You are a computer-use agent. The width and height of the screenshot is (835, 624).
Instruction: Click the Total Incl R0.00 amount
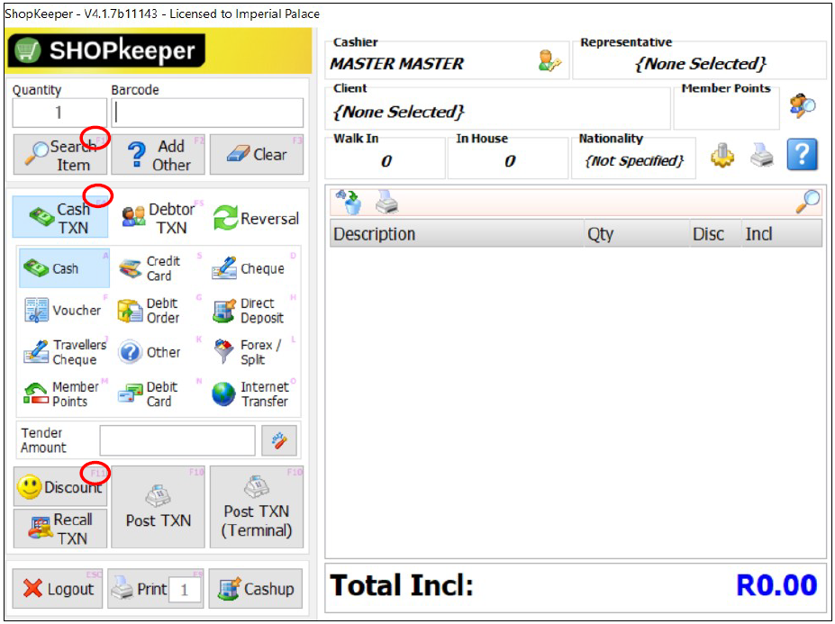click(776, 585)
